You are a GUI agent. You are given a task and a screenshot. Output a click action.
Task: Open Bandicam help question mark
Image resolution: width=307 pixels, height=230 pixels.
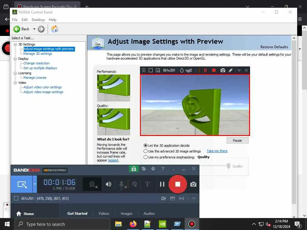click(163, 169)
